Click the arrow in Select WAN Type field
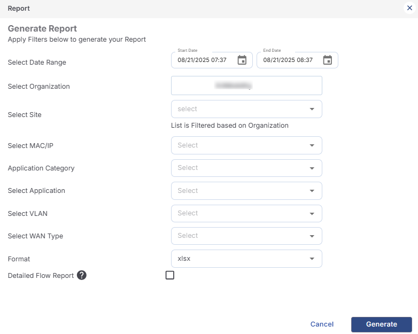 point(312,236)
